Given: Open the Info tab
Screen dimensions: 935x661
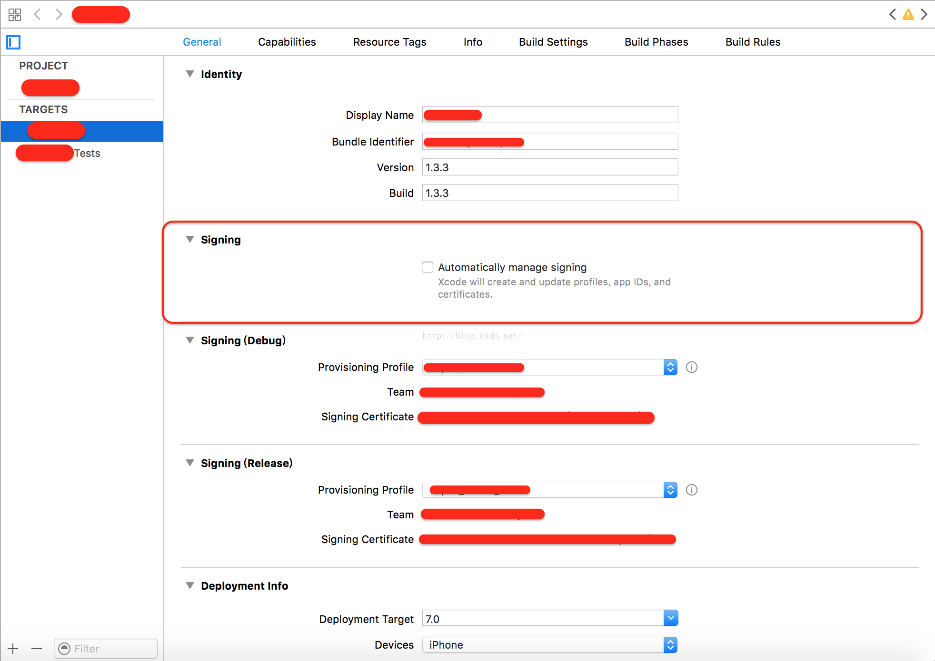Looking at the screenshot, I should 473,42.
